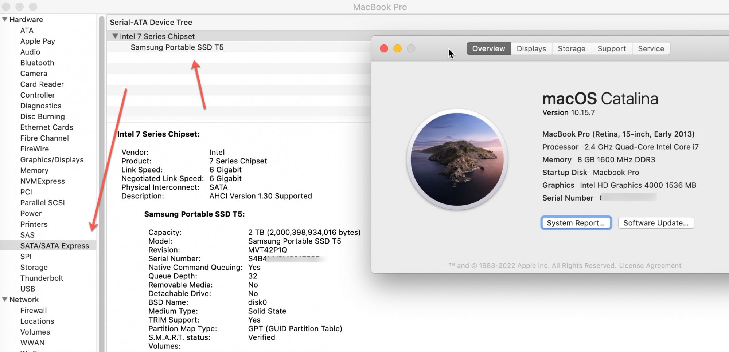729x352 pixels.
Task: Click the Intel HD Graphics 4000 1536 MB text
Action: [x=638, y=185]
